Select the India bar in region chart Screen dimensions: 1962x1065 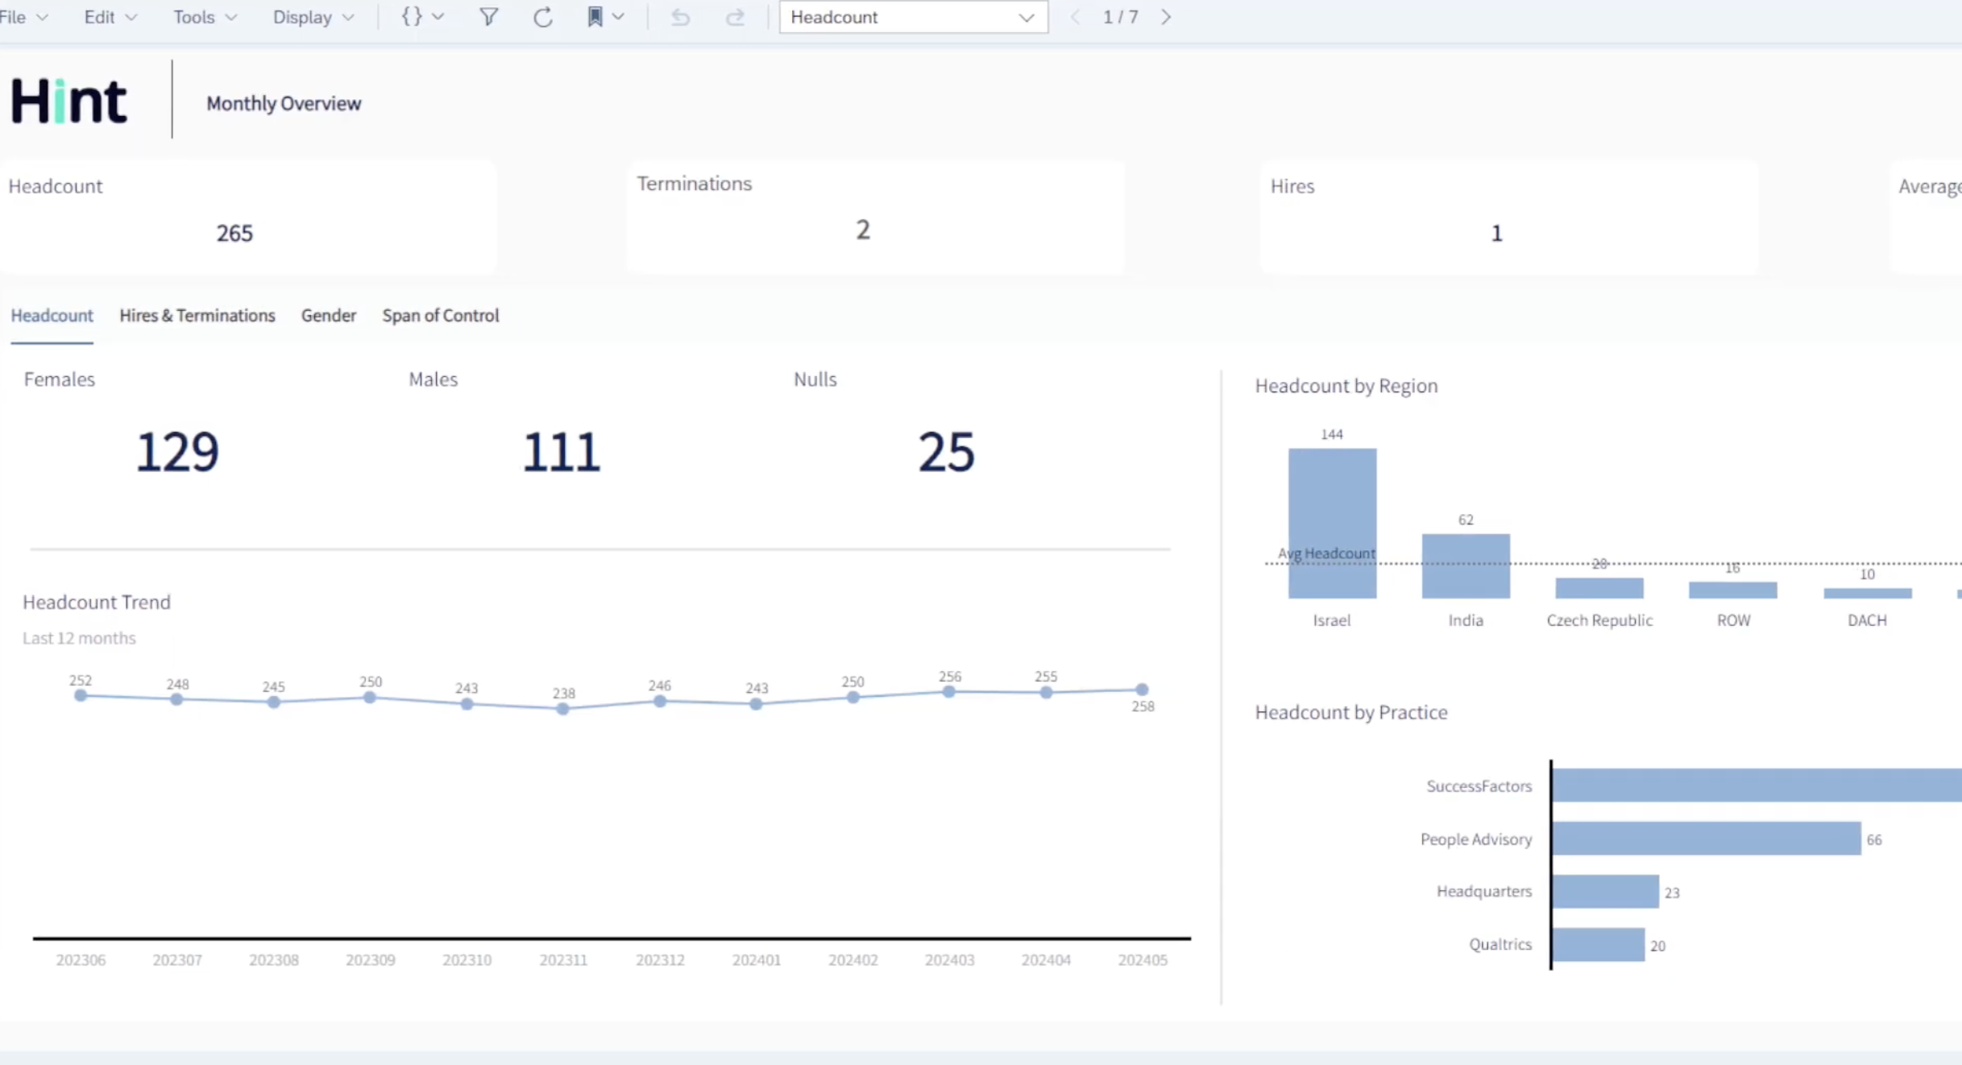pos(1466,566)
